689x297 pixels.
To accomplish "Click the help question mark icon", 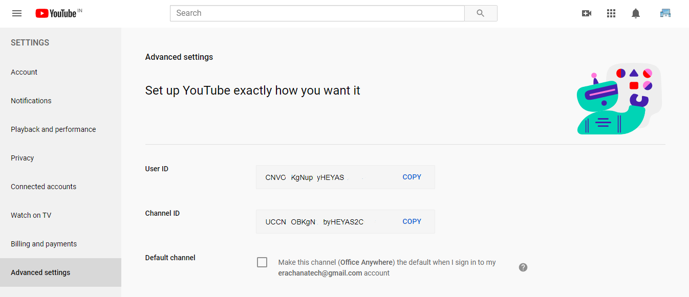I will tap(523, 267).
